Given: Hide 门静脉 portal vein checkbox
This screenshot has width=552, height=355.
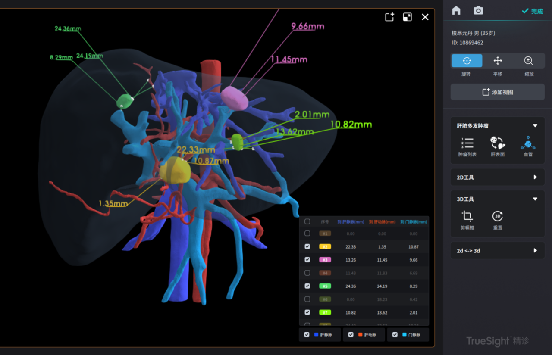Looking at the screenshot, I should pyautogui.click(x=395, y=334).
